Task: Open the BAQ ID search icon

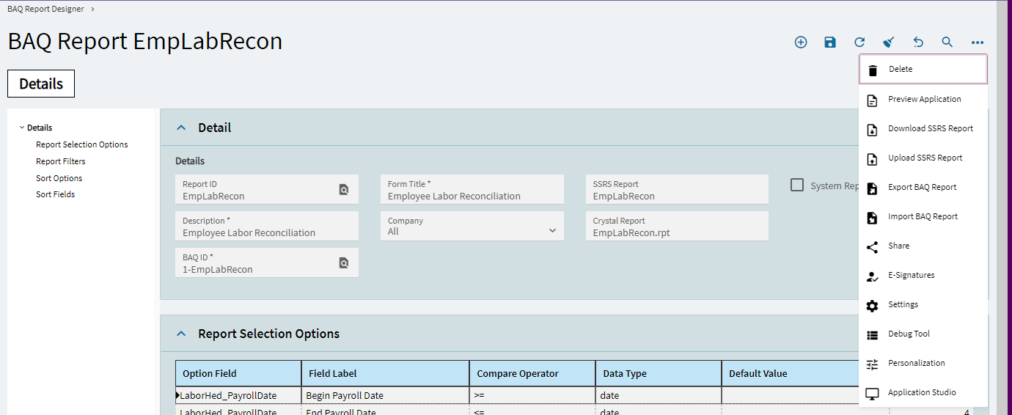Action: [344, 263]
